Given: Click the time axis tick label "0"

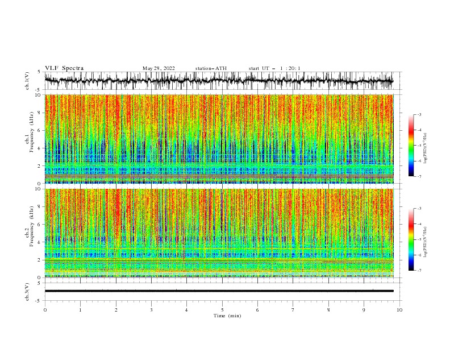Looking at the screenshot, I should point(45,310).
